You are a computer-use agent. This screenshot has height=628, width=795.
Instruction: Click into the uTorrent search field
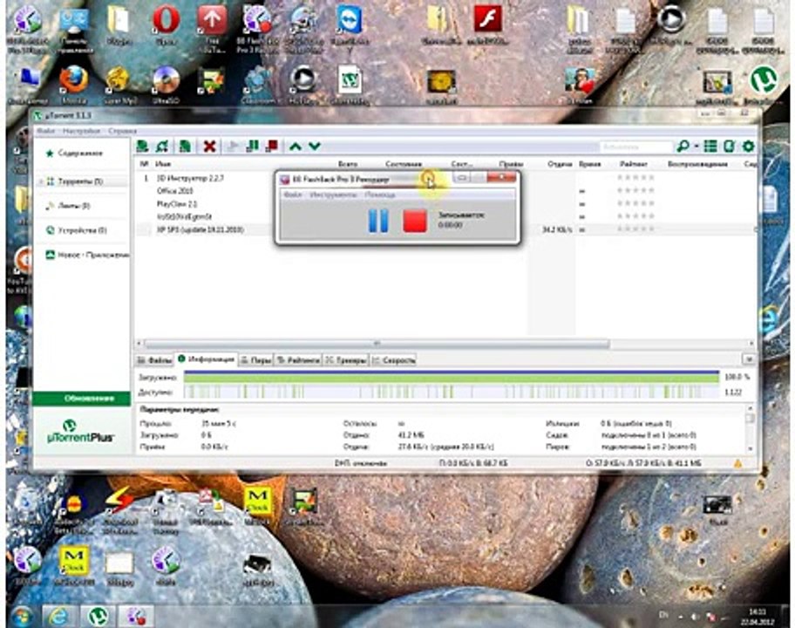[636, 147]
